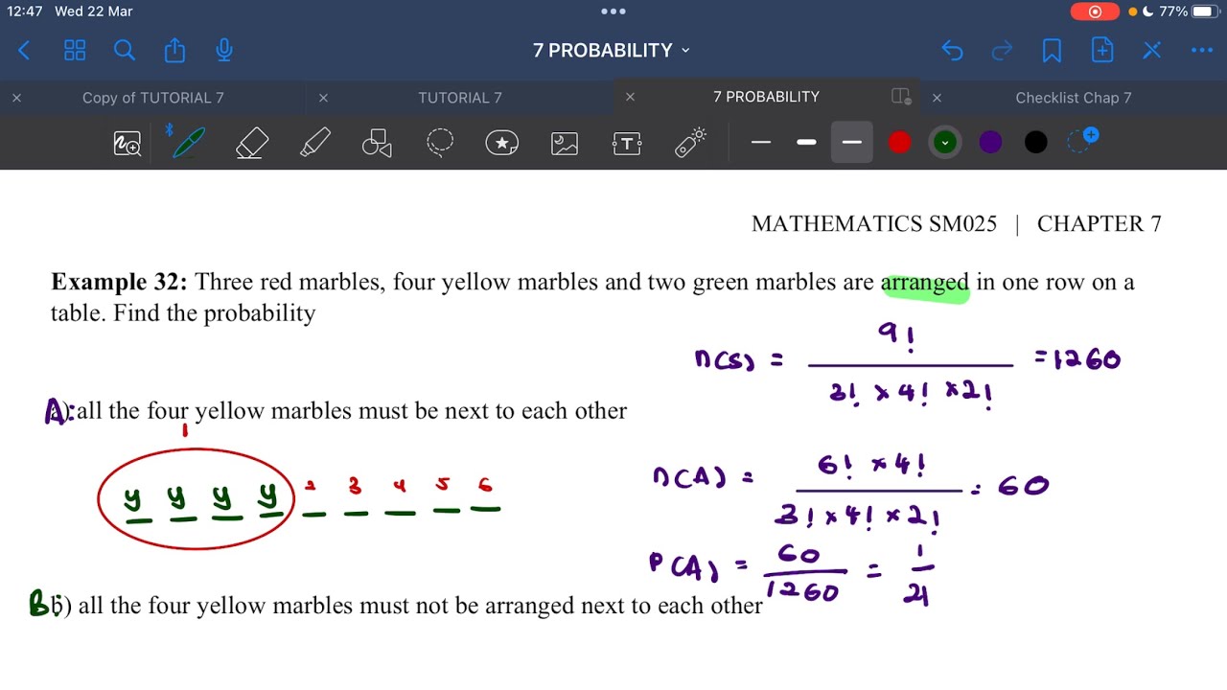Tap the microphone recording icon
This screenshot has width=1227, height=690.
click(224, 50)
